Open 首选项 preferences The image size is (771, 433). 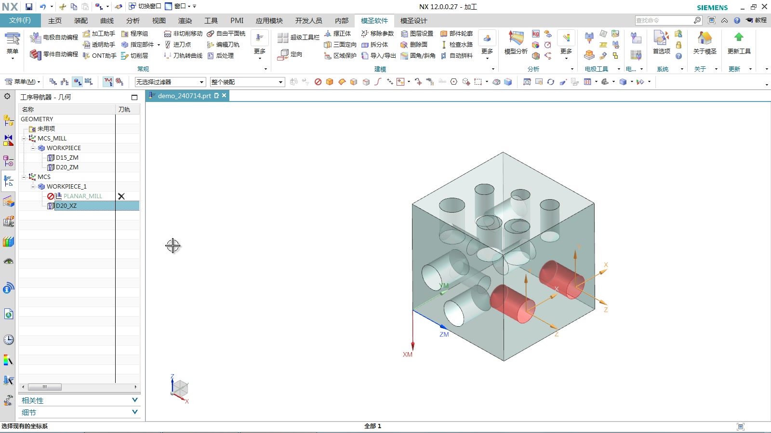(661, 43)
